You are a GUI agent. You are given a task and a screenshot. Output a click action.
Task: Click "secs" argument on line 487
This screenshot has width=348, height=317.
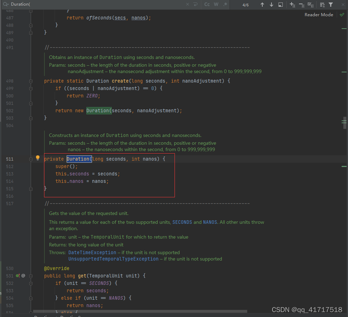pyautogui.click(x=120, y=18)
